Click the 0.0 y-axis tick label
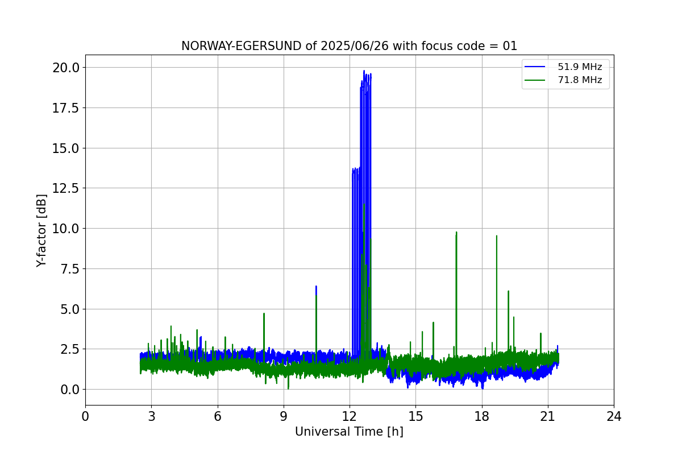Screen dimensions: 682x455 point(70,390)
